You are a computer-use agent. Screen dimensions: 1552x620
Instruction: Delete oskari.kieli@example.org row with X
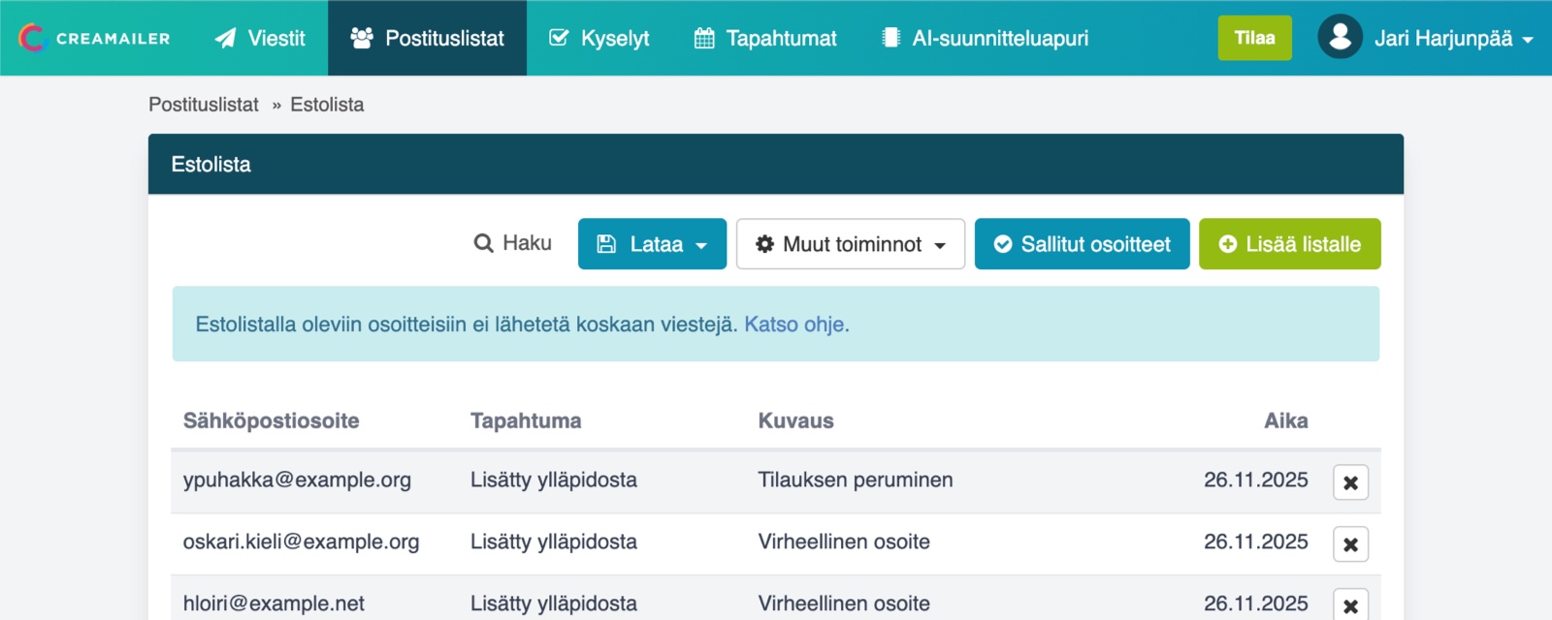coord(1350,544)
